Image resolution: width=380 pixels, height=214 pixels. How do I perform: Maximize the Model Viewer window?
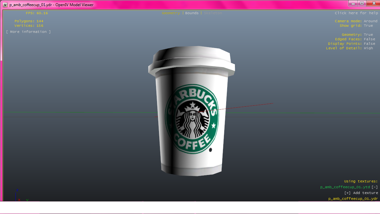click(x=362, y=3)
